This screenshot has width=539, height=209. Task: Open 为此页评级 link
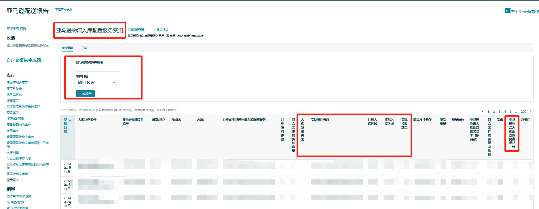pyautogui.click(x=161, y=30)
